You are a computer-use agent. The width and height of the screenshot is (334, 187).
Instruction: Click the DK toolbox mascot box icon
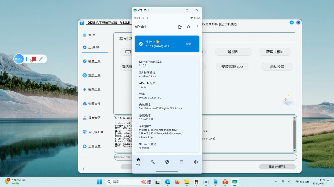click(288, 101)
